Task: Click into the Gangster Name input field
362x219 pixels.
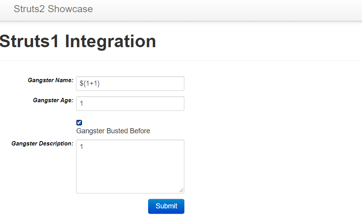Action: [130, 83]
